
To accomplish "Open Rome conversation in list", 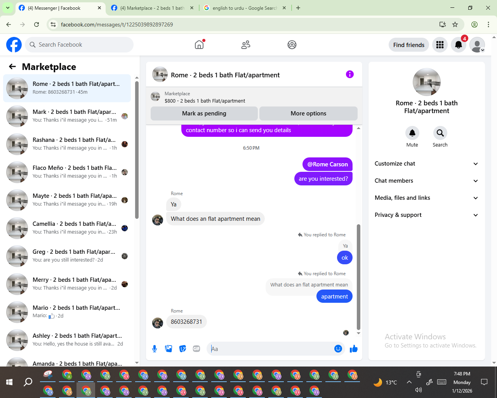I will (67, 88).
